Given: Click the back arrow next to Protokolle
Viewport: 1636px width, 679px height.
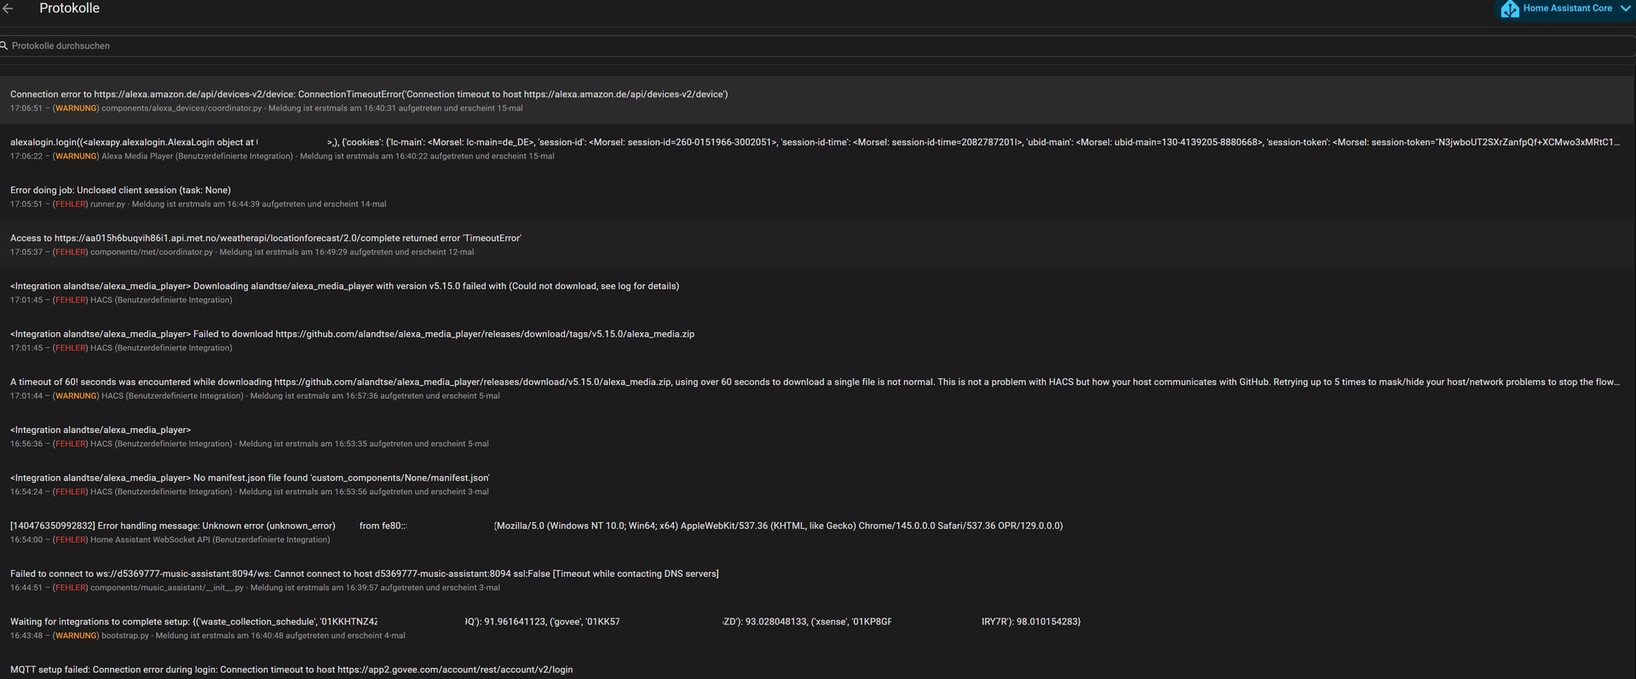Looking at the screenshot, I should tap(9, 9).
